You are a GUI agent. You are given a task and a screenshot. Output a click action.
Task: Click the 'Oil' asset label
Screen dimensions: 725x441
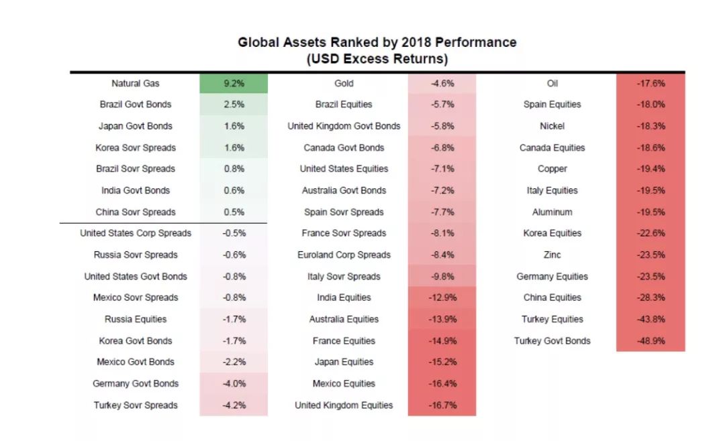point(552,84)
